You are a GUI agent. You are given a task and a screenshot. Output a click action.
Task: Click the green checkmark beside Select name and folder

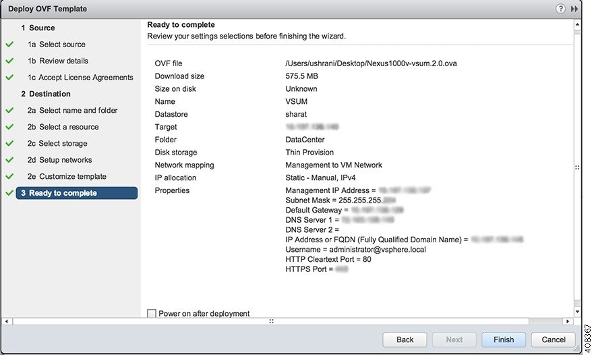click(9, 110)
